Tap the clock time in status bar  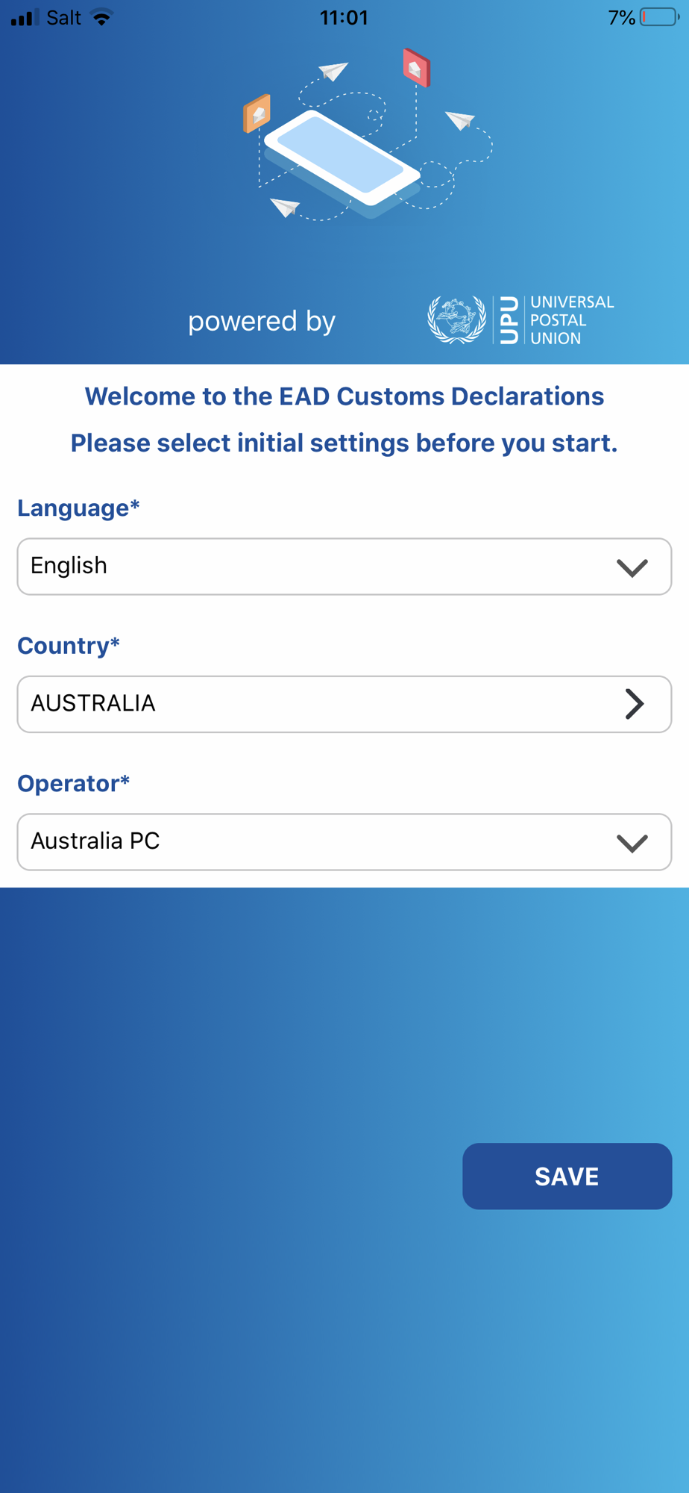[x=344, y=18]
